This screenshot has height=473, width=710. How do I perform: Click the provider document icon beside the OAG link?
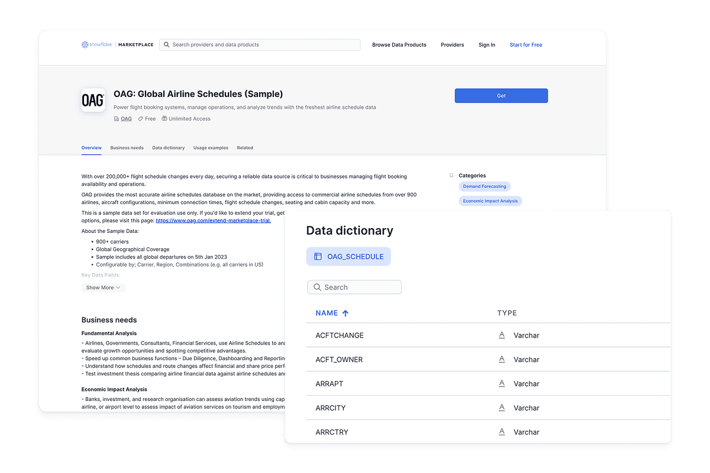(x=116, y=118)
